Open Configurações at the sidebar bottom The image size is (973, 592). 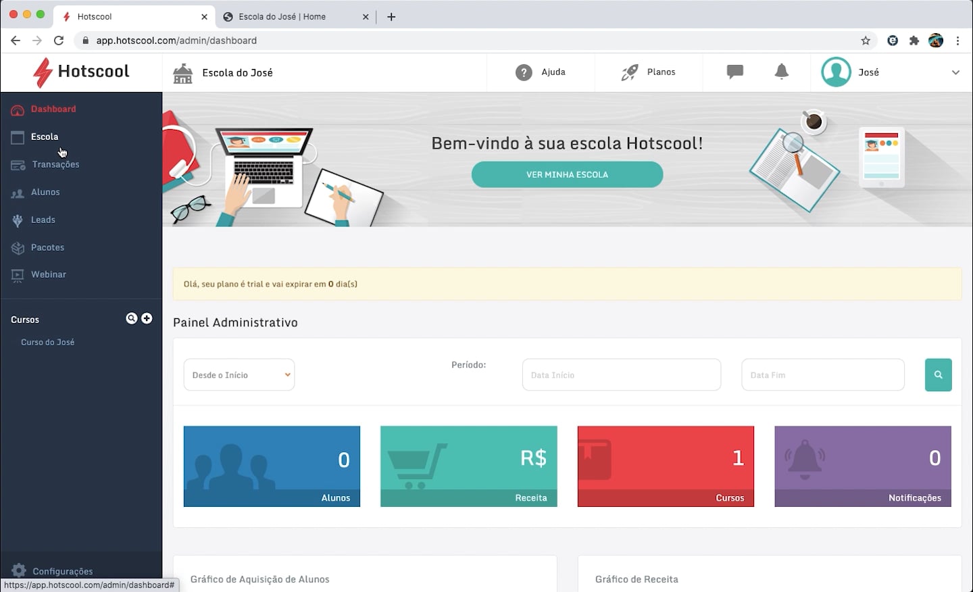point(62,571)
